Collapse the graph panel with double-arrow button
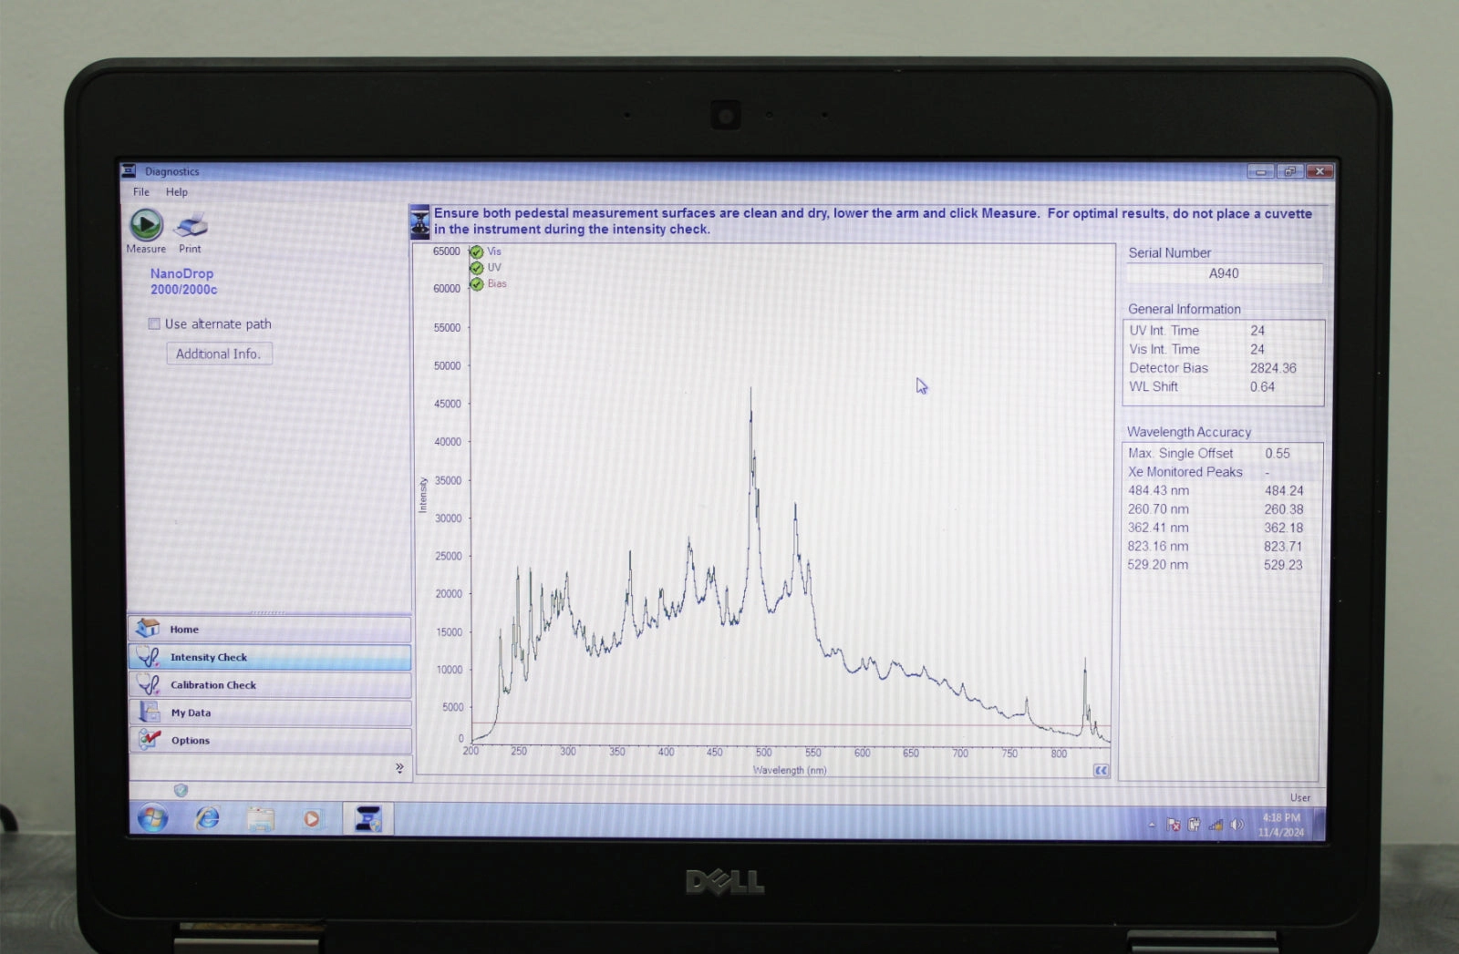The width and height of the screenshot is (1459, 954). [x=1101, y=771]
